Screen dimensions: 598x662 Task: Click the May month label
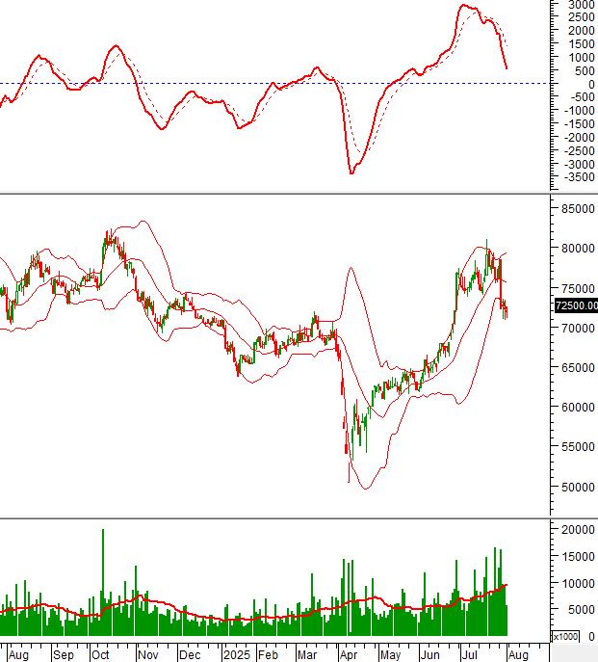pos(390,655)
